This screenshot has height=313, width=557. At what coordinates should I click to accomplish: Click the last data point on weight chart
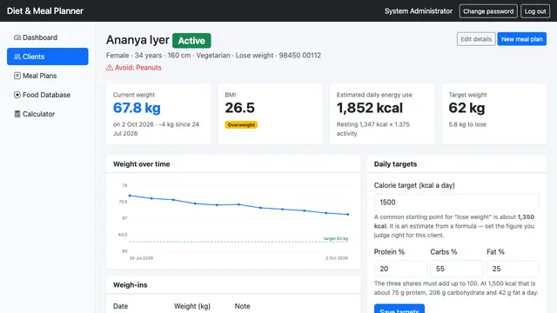tap(348, 215)
